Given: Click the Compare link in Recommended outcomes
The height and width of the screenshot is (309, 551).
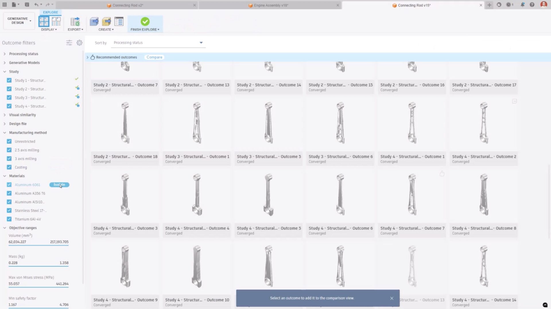Looking at the screenshot, I should [x=154, y=57].
